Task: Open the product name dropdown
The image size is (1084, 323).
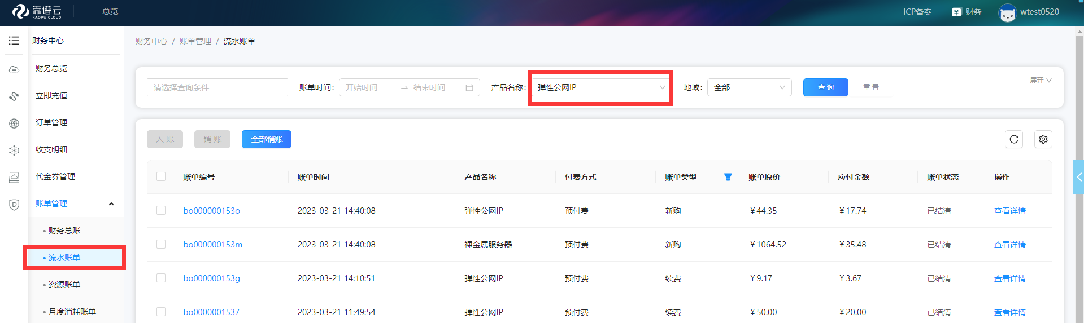Action: pos(600,87)
